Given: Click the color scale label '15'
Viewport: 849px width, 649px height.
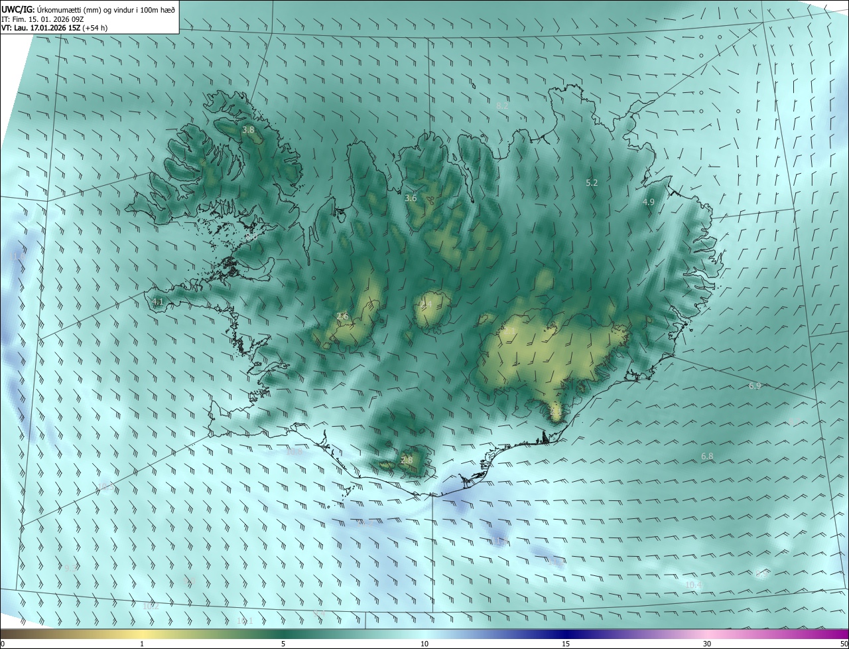Looking at the screenshot, I should [x=566, y=644].
